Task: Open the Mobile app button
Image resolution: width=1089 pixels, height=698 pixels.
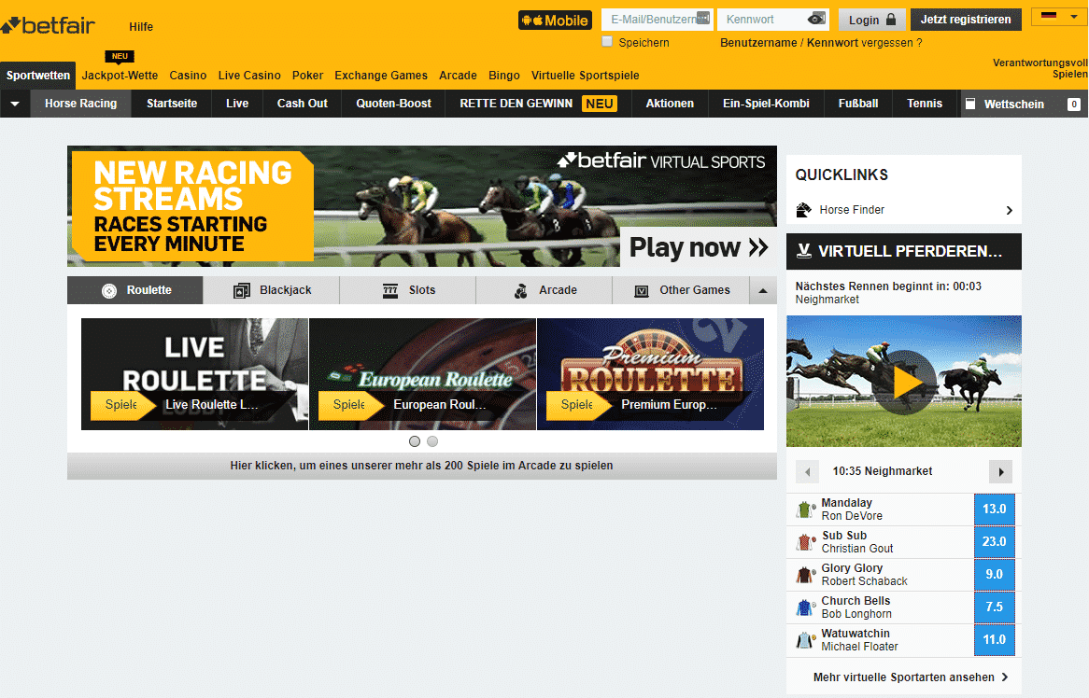Action: (555, 21)
